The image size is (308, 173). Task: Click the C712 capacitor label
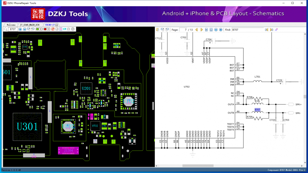coord(158,38)
